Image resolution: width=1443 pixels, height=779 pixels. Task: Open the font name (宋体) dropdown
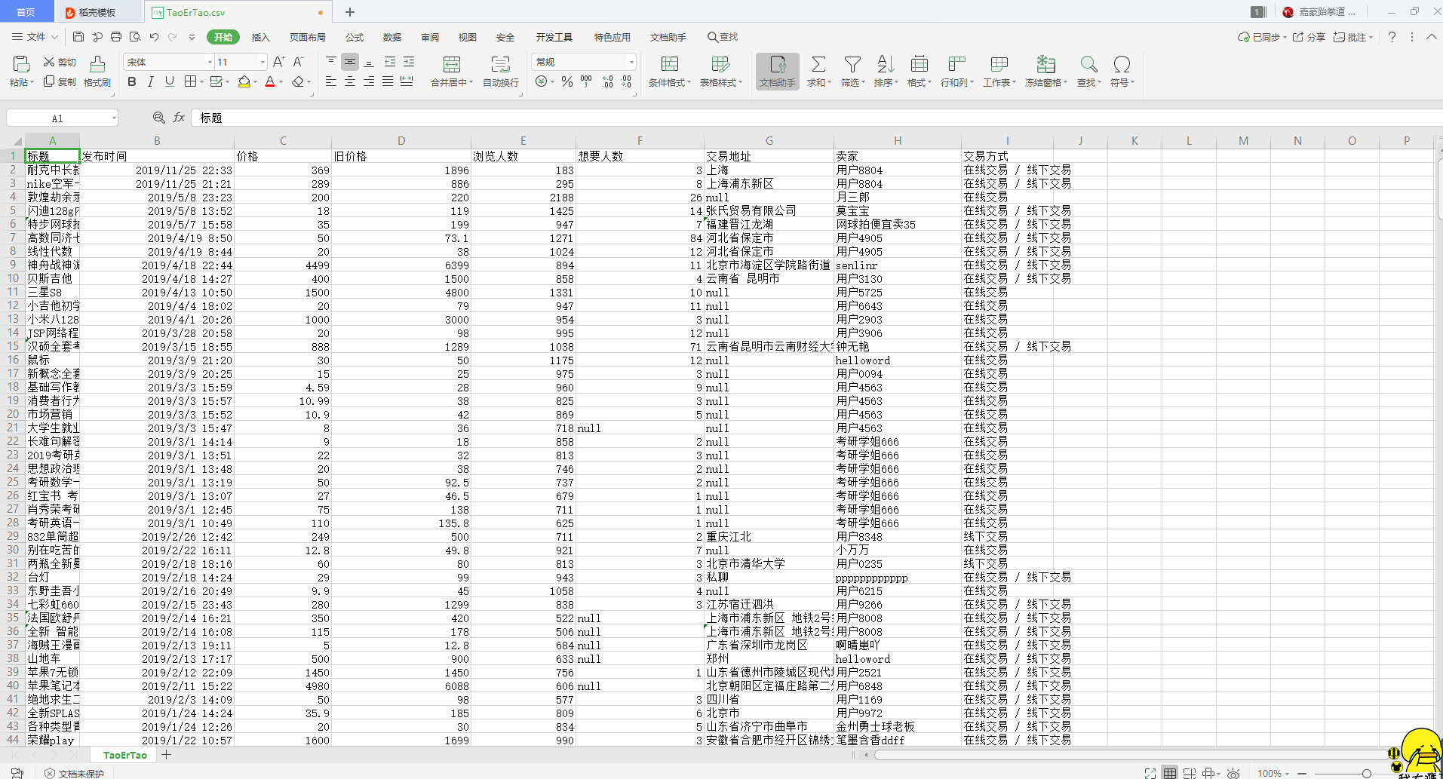[x=210, y=62]
